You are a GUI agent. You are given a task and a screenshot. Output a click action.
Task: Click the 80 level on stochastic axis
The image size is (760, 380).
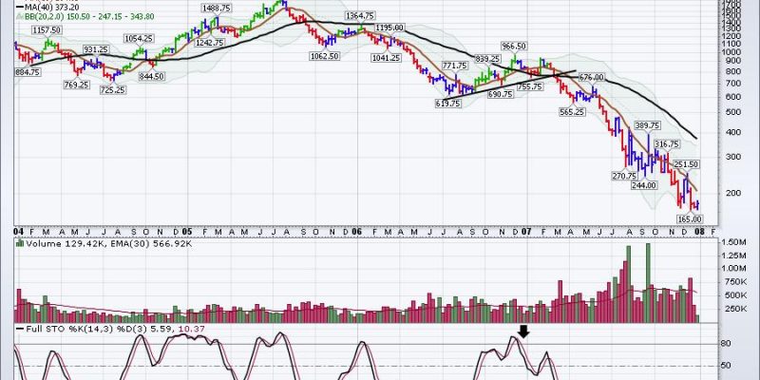click(x=726, y=344)
